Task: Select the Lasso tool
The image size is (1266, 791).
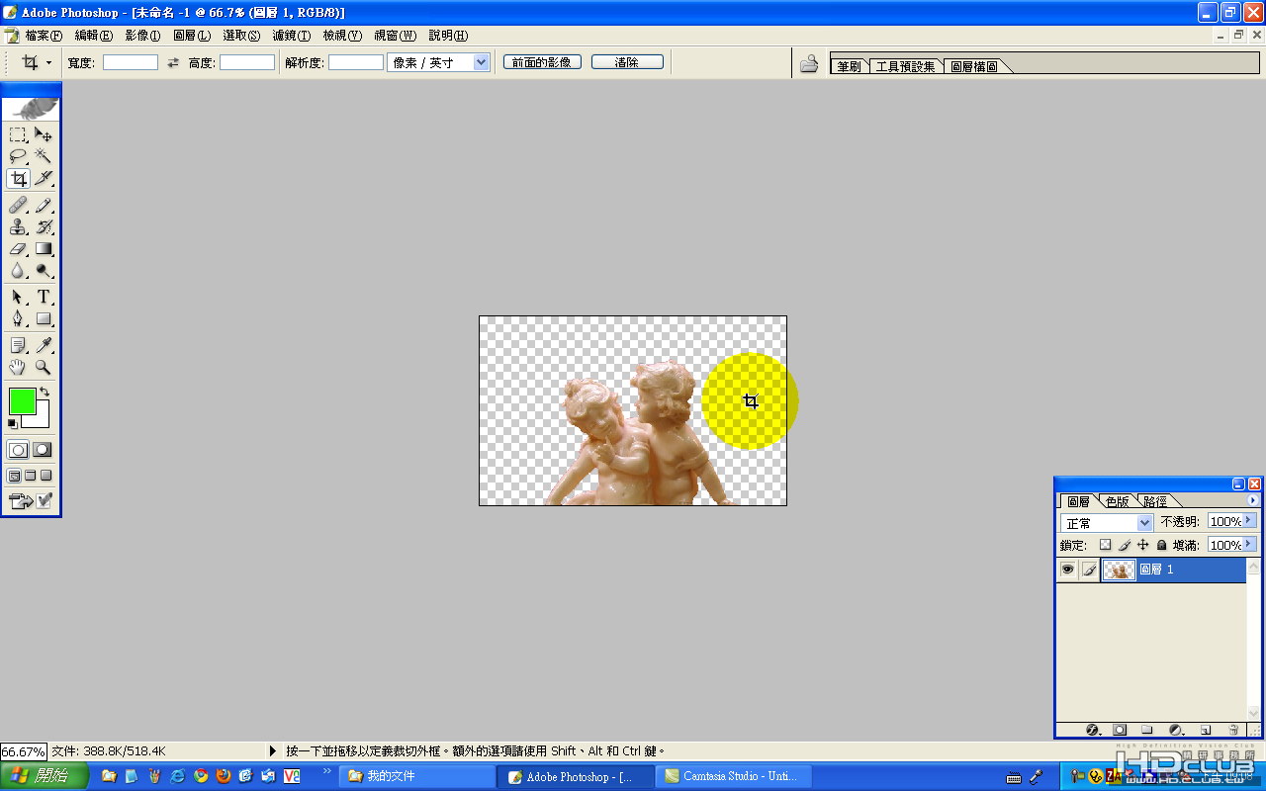Action: [x=19, y=156]
